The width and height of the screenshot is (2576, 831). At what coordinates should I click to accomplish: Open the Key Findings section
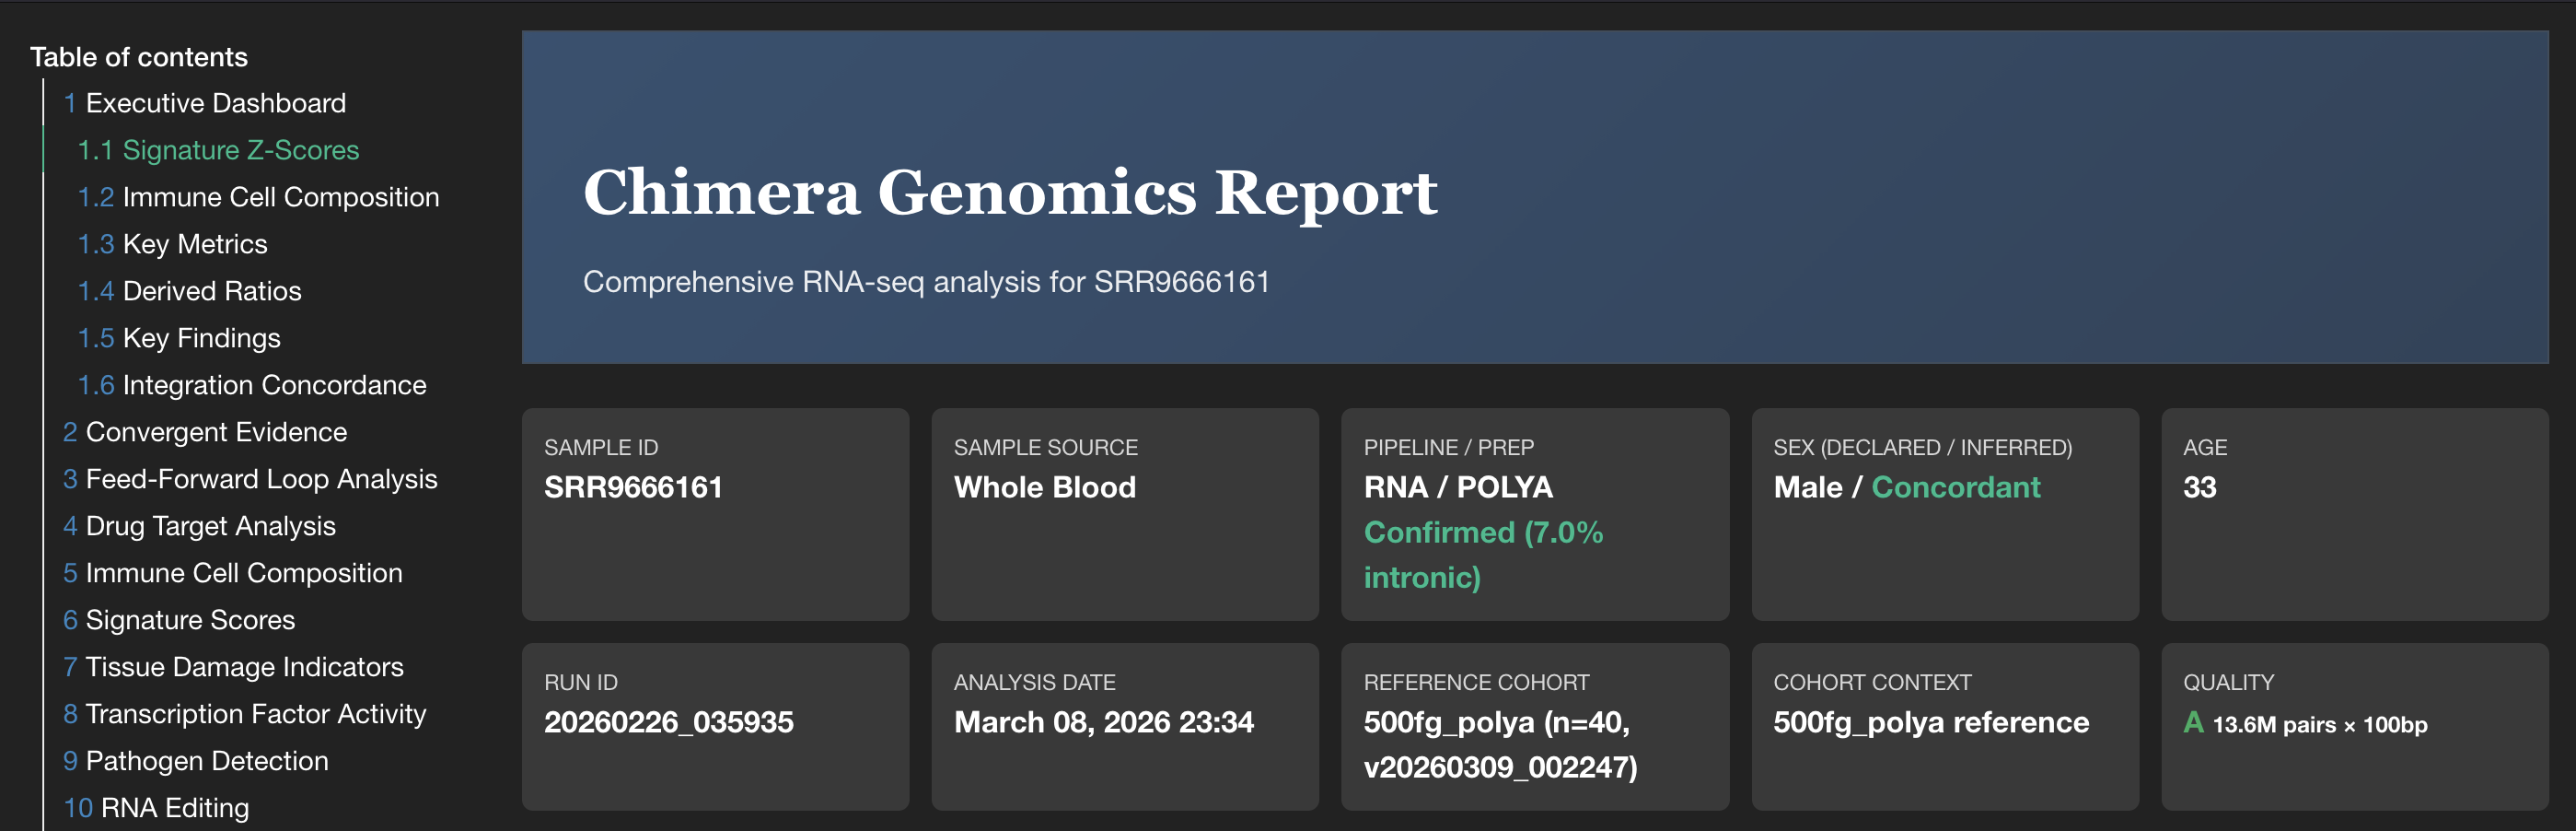tap(201, 337)
